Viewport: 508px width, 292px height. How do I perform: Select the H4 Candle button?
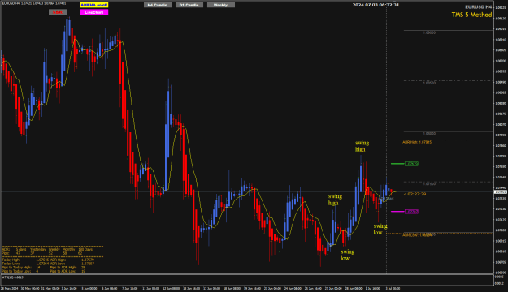158,5
